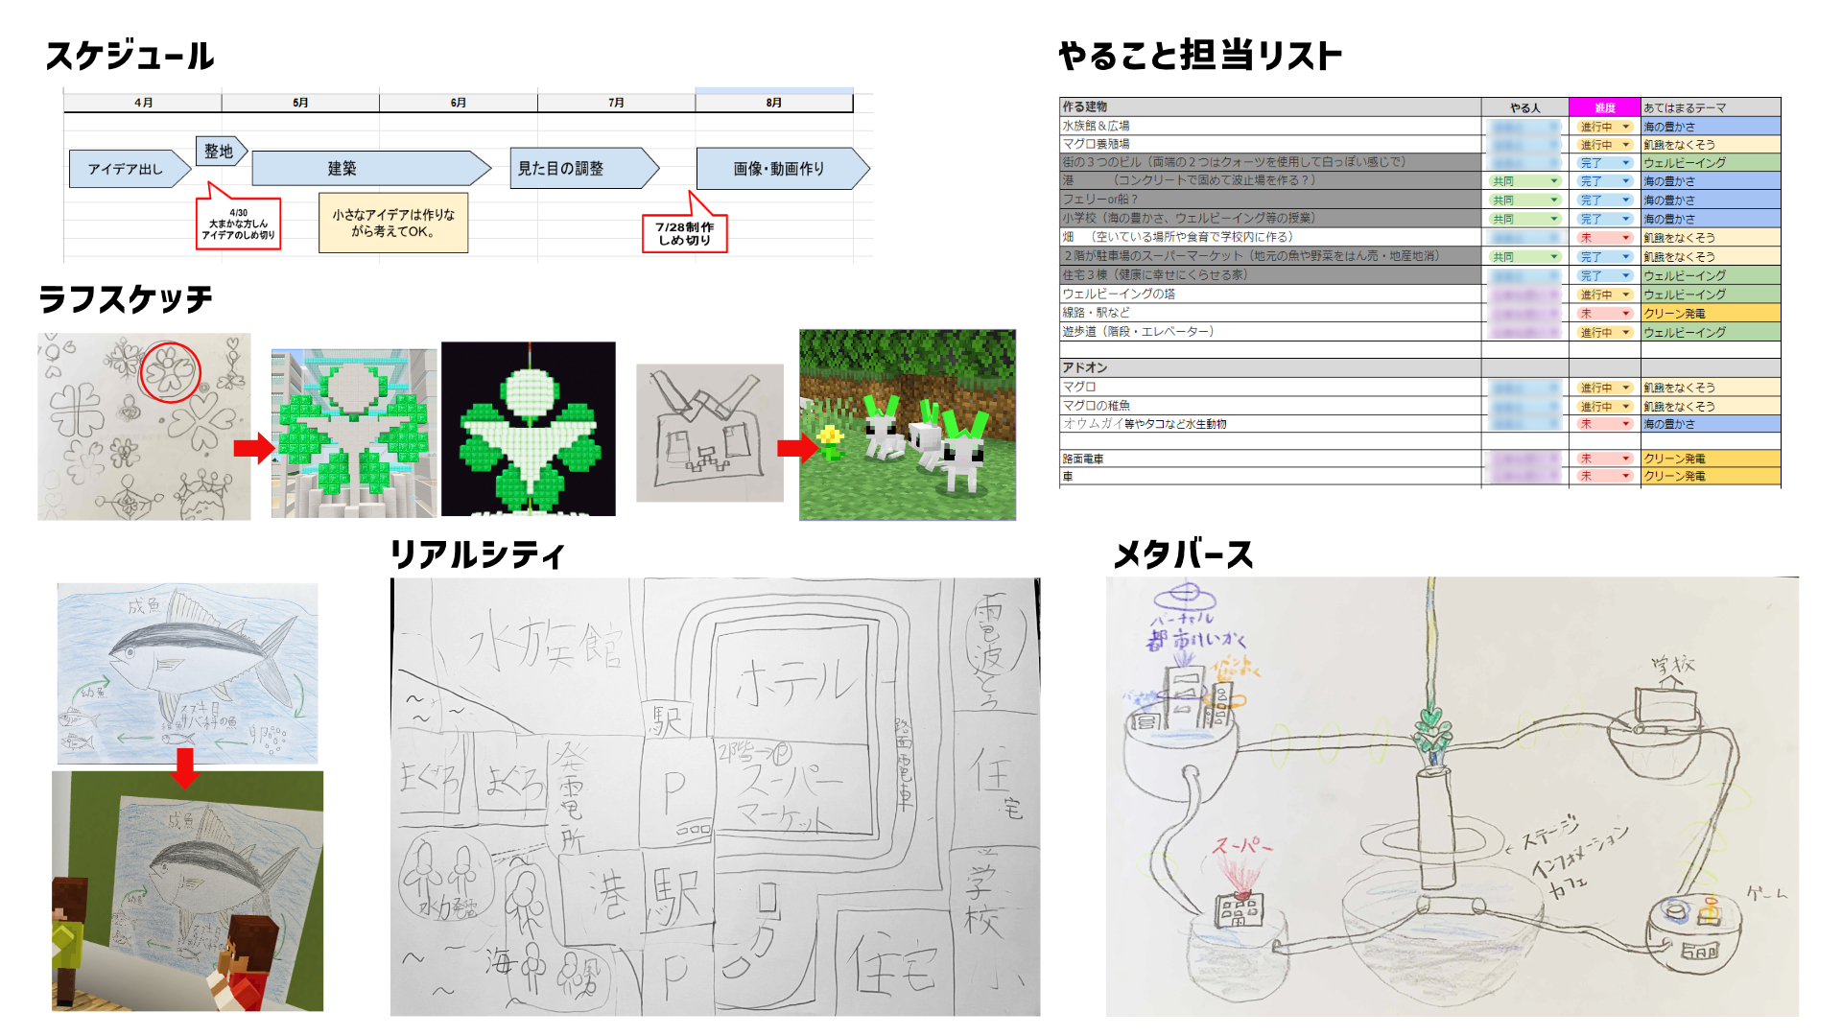Select the 見た目の調整 schedule arrow
The image size is (1842, 1036).
(x=584, y=168)
